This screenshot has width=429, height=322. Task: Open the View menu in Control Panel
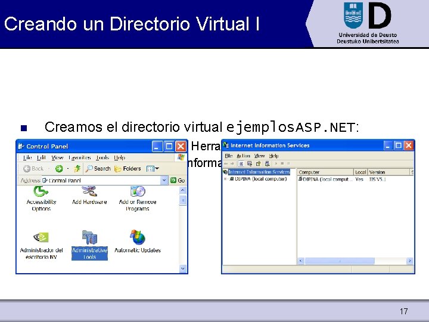pyautogui.click(x=57, y=157)
